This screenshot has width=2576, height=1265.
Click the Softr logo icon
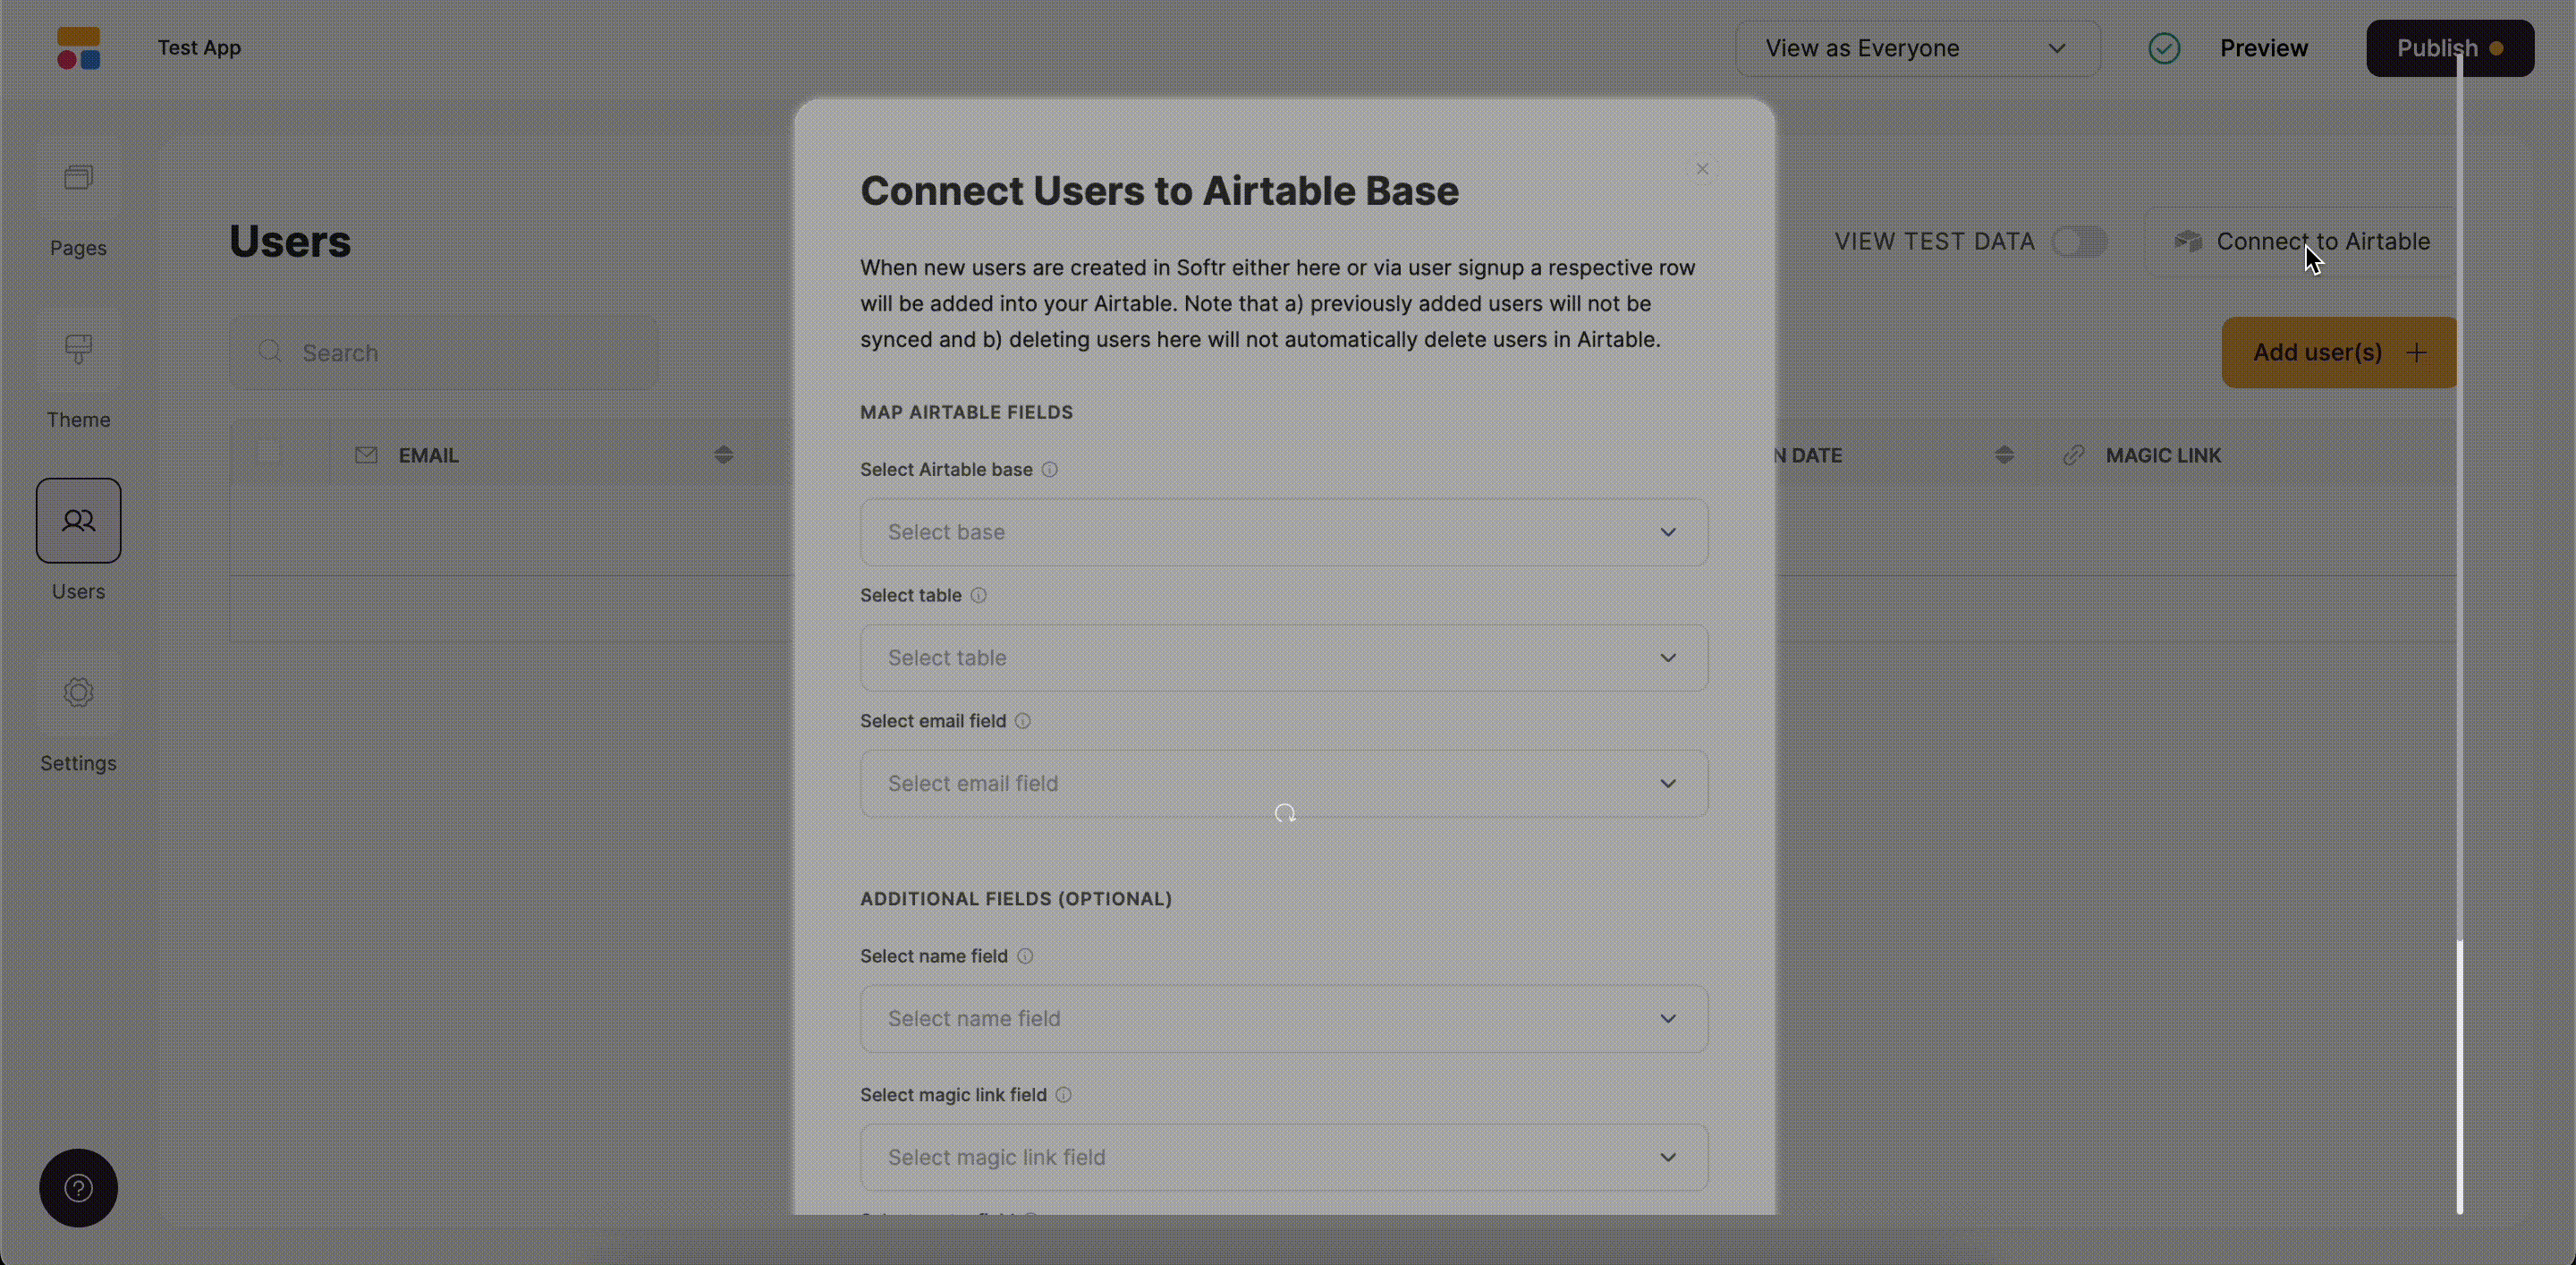click(78, 48)
